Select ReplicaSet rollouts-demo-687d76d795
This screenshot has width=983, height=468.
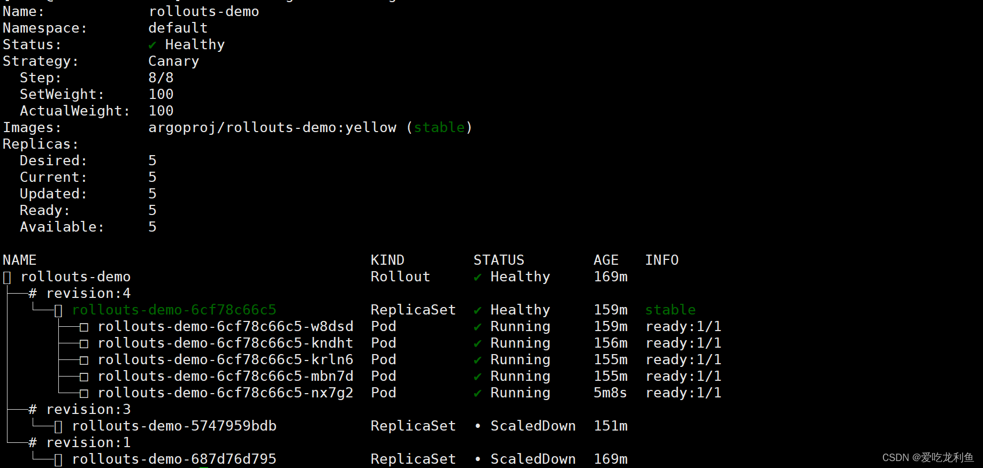click(174, 459)
